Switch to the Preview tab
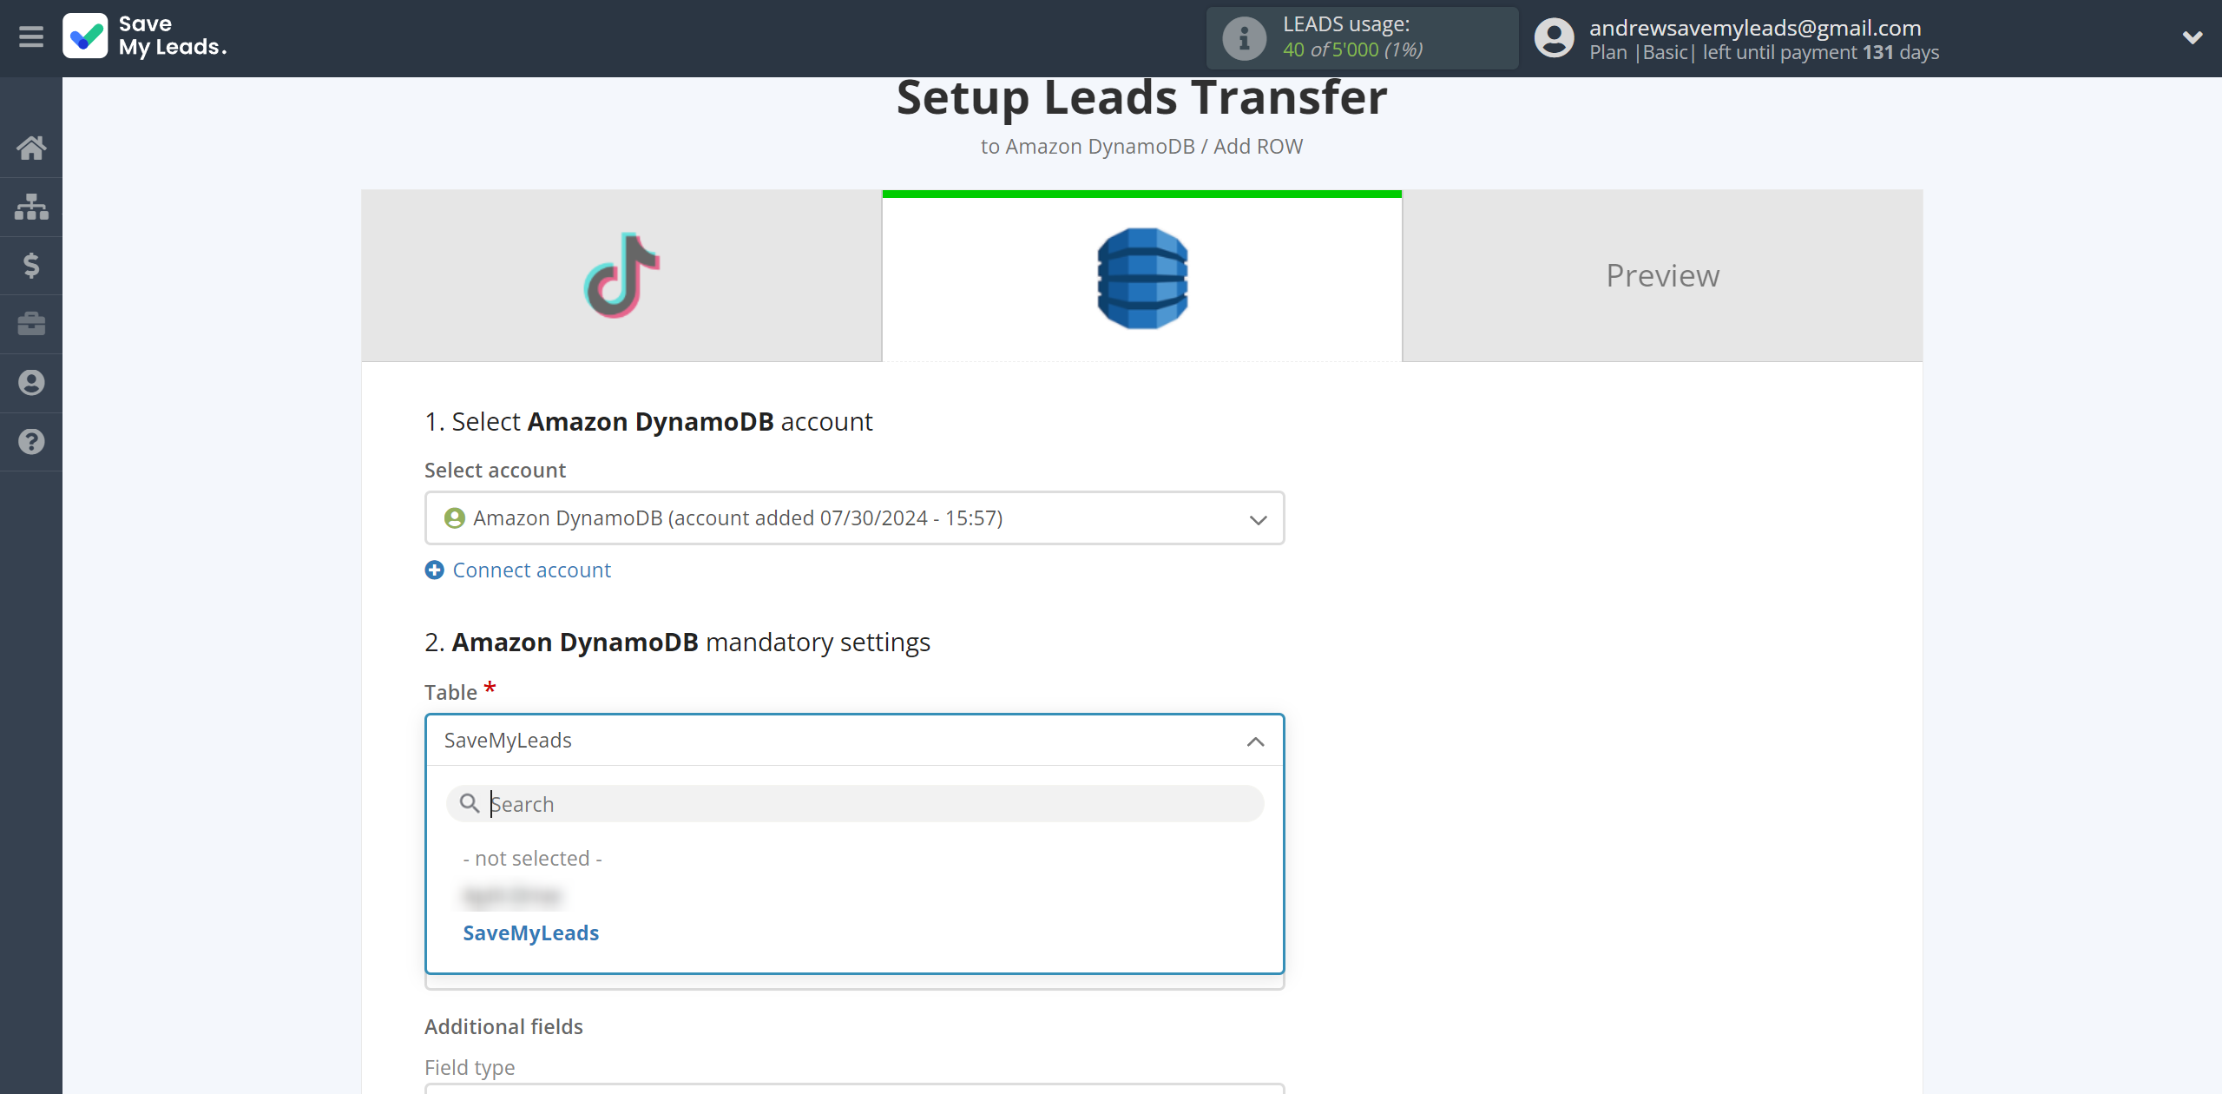This screenshot has height=1094, width=2222. (x=1662, y=275)
